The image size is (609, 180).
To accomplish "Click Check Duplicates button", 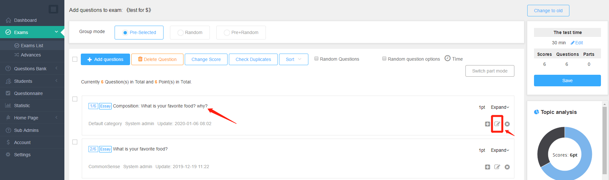I will click(253, 59).
